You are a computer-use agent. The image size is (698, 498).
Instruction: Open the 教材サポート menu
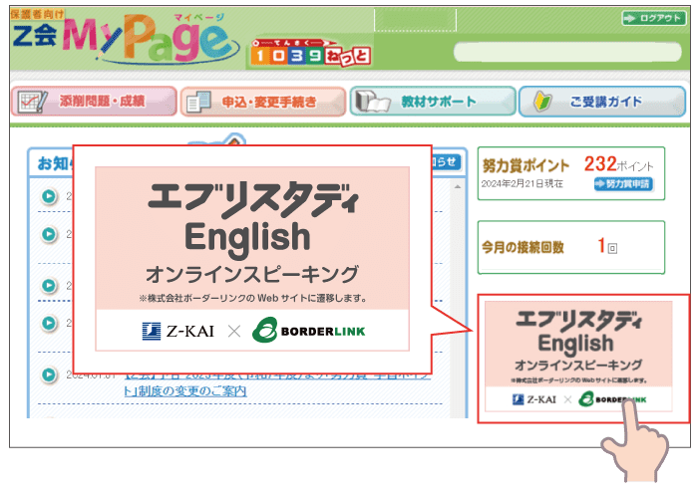pos(433,102)
